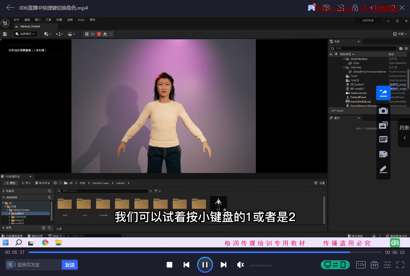Open the 1.0x playback speed menu

pos(360,265)
